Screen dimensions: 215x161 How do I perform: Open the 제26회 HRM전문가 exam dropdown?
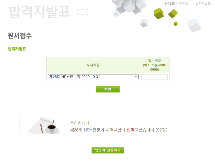click(93, 77)
